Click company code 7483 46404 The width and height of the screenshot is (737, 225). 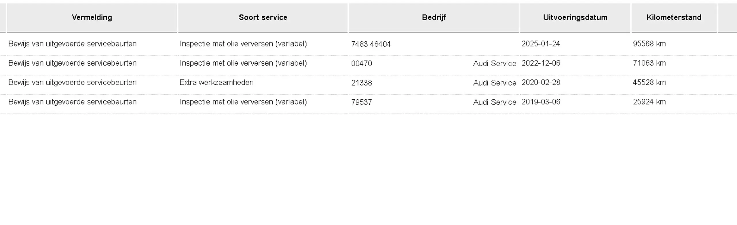[x=371, y=44]
